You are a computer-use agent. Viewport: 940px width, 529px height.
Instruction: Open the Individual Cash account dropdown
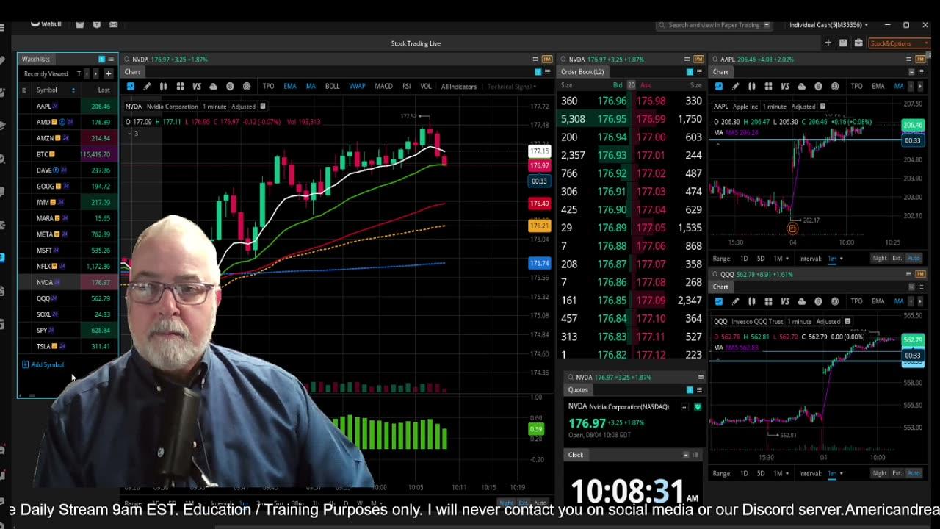point(828,25)
